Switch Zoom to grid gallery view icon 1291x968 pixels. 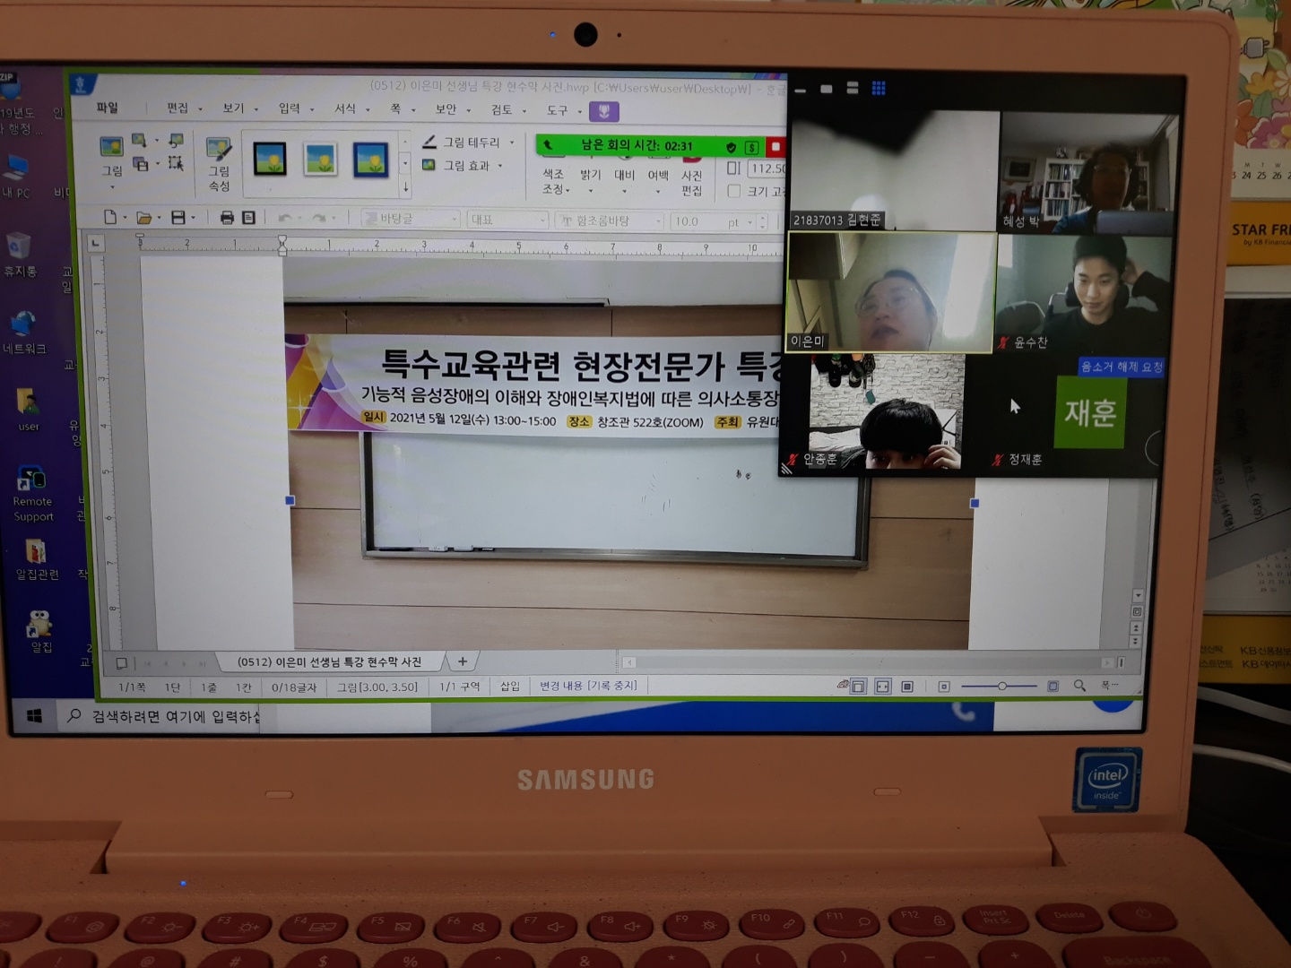(879, 88)
